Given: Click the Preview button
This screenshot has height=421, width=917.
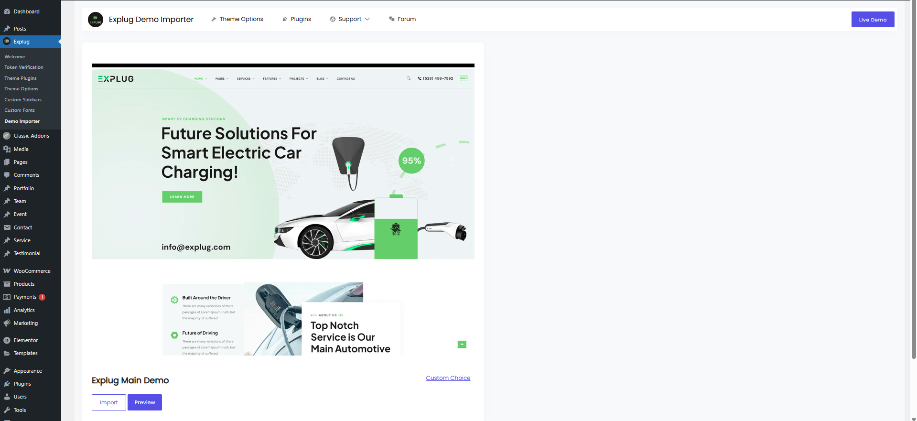Looking at the screenshot, I should tap(145, 402).
